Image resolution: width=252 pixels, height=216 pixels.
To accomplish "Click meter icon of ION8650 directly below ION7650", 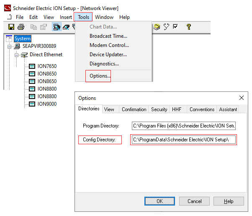I will click(32, 74).
